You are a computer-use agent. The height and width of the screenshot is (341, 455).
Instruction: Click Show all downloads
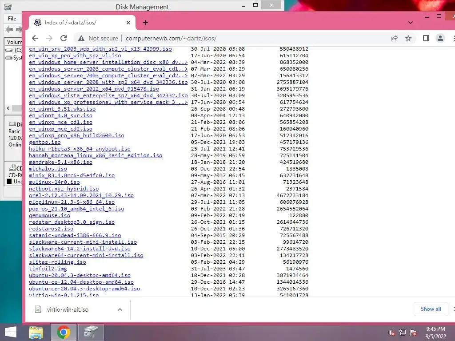431,309
